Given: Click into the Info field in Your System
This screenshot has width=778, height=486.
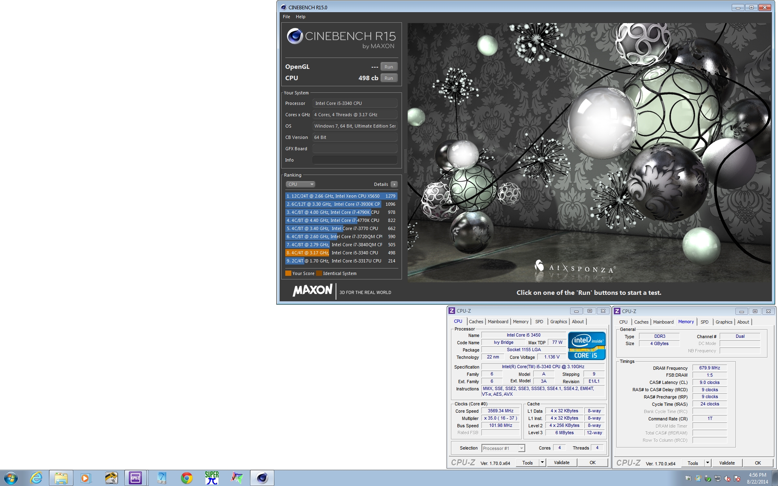Looking at the screenshot, I should point(355,160).
